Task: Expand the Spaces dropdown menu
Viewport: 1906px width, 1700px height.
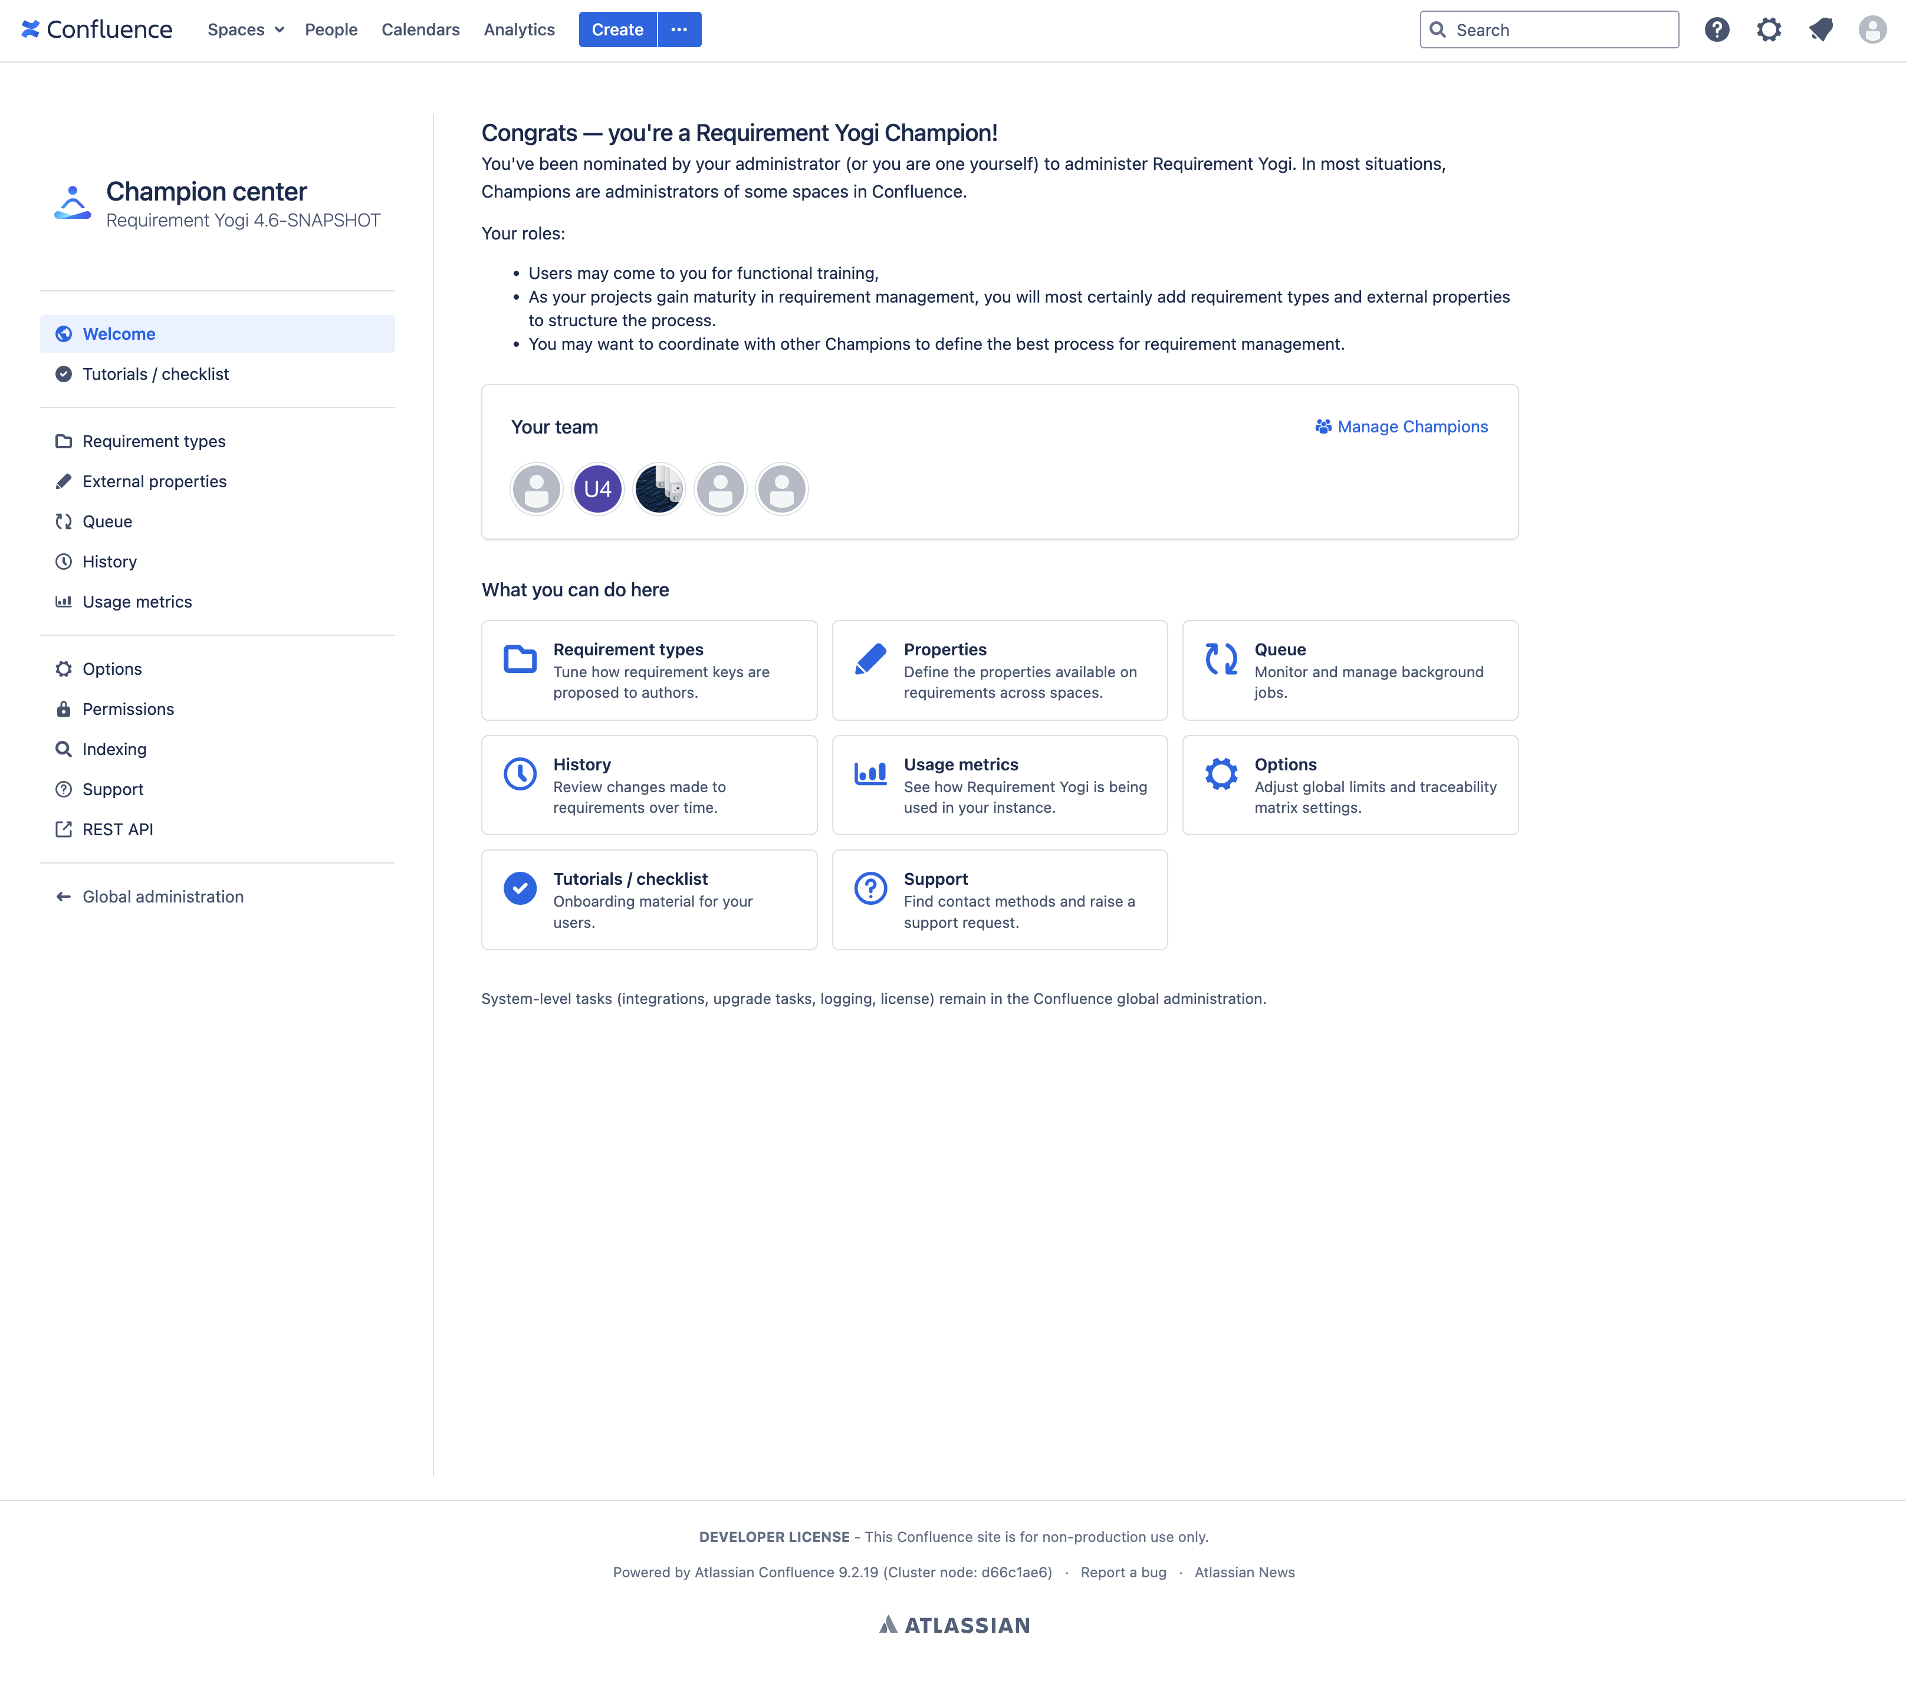Action: 245,30
